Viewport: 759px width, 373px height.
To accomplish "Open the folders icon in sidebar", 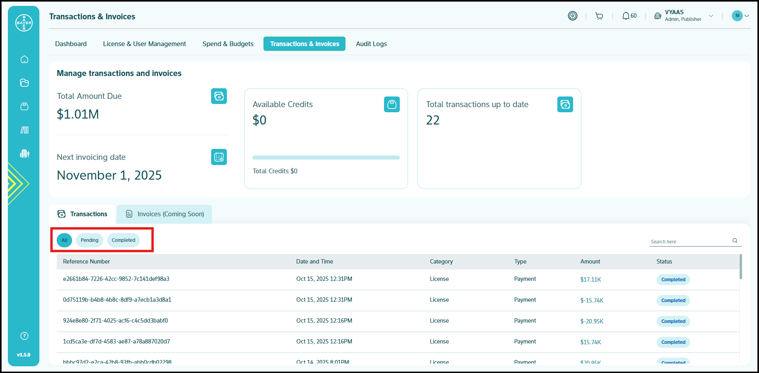I will pyautogui.click(x=24, y=83).
